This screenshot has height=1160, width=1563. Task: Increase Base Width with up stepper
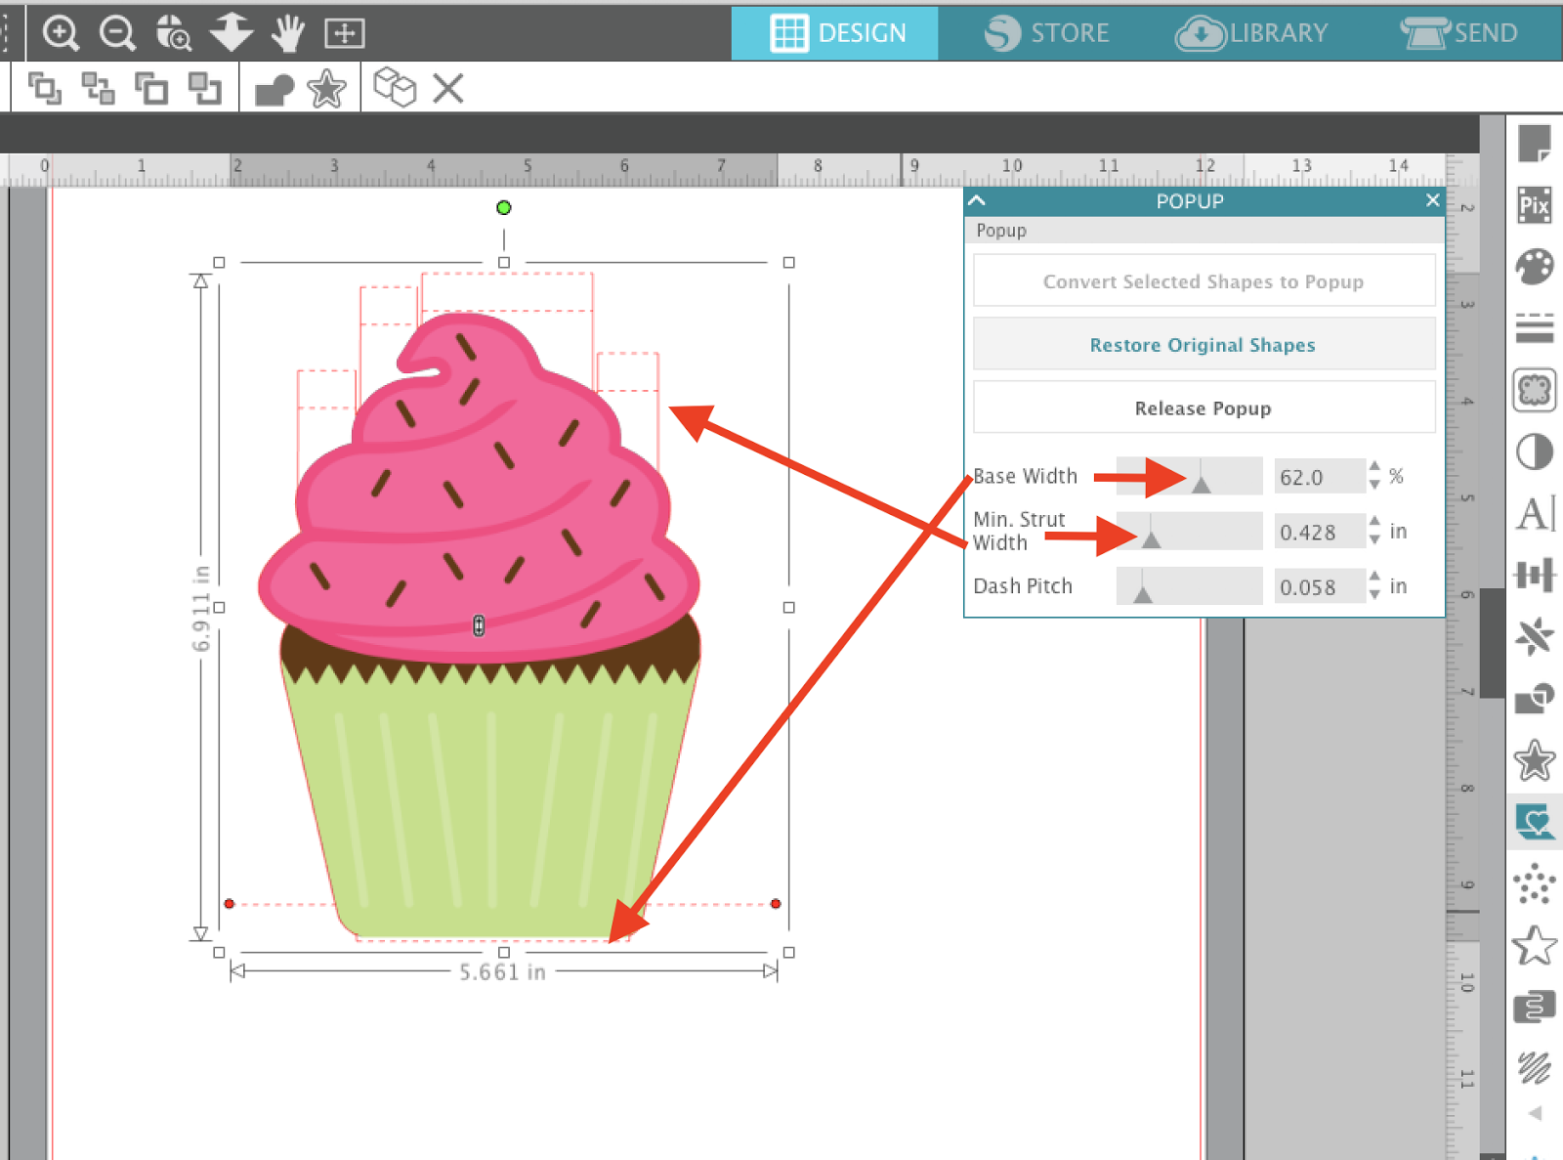point(1374,467)
